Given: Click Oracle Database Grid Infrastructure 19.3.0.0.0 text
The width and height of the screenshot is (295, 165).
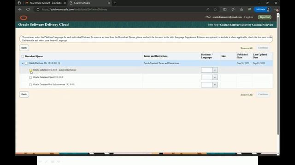Looking at the screenshot, I should click(54, 84).
